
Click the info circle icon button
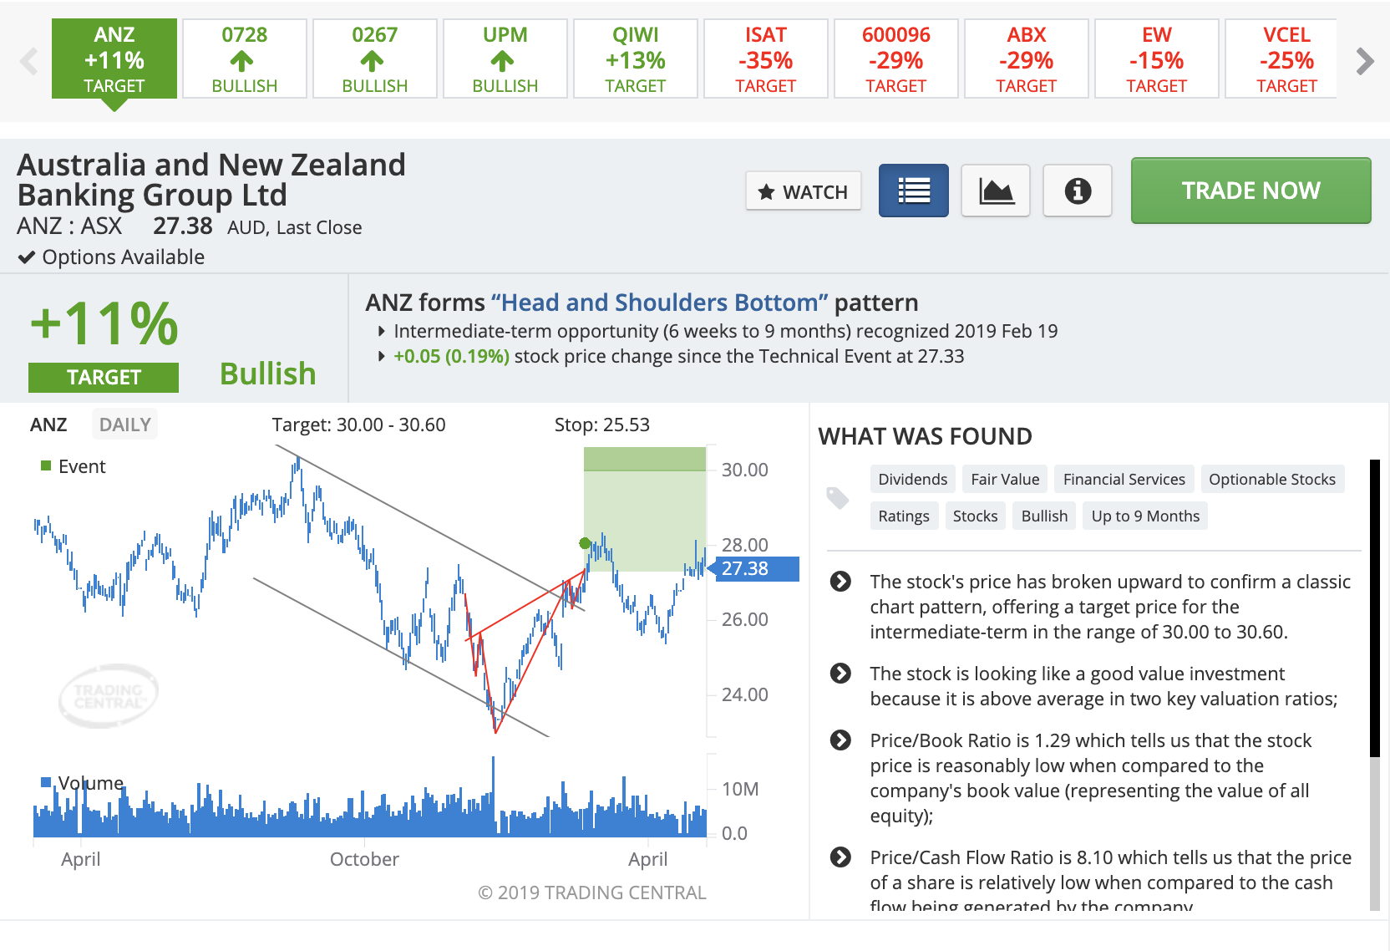[x=1077, y=191]
